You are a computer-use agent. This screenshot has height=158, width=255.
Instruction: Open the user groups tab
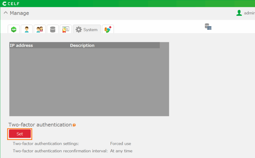[40, 29]
